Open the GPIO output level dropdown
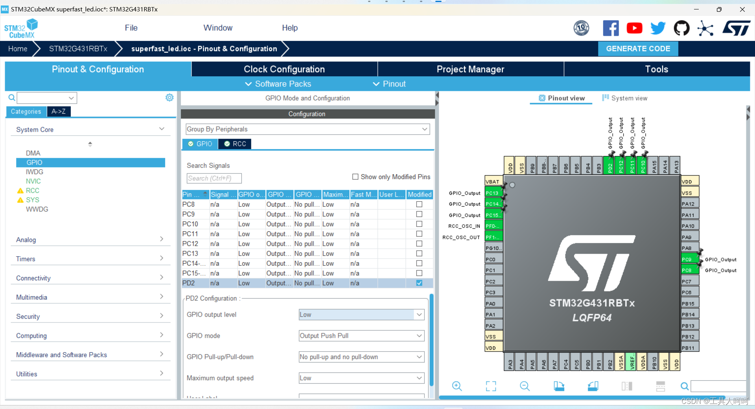This screenshot has width=755, height=409. point(361,315)
